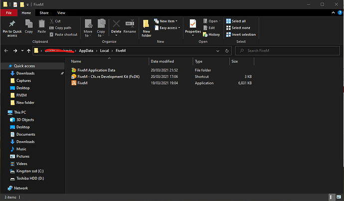Click Select none in ribbon

tap(238, 28)
